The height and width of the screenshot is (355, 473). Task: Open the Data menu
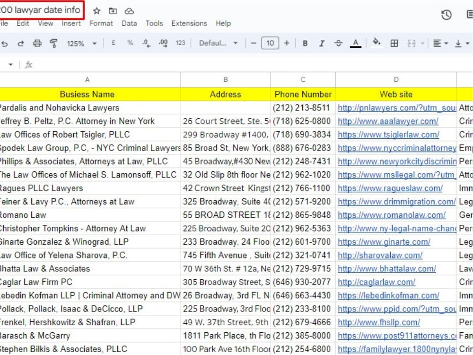pyautogui.click(x=129, y=24)
